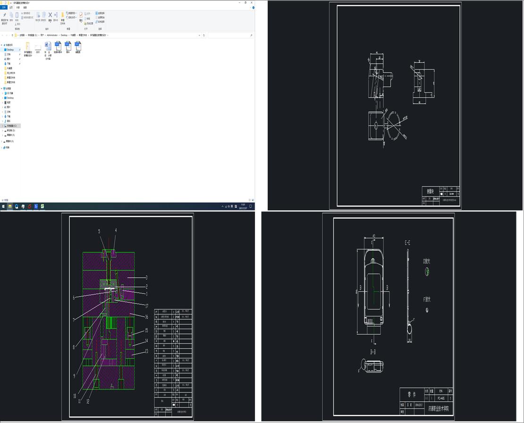Screen dimensions: 524x423
Task: Open the address bar history dropdown arrow
Action: (200, 35)
